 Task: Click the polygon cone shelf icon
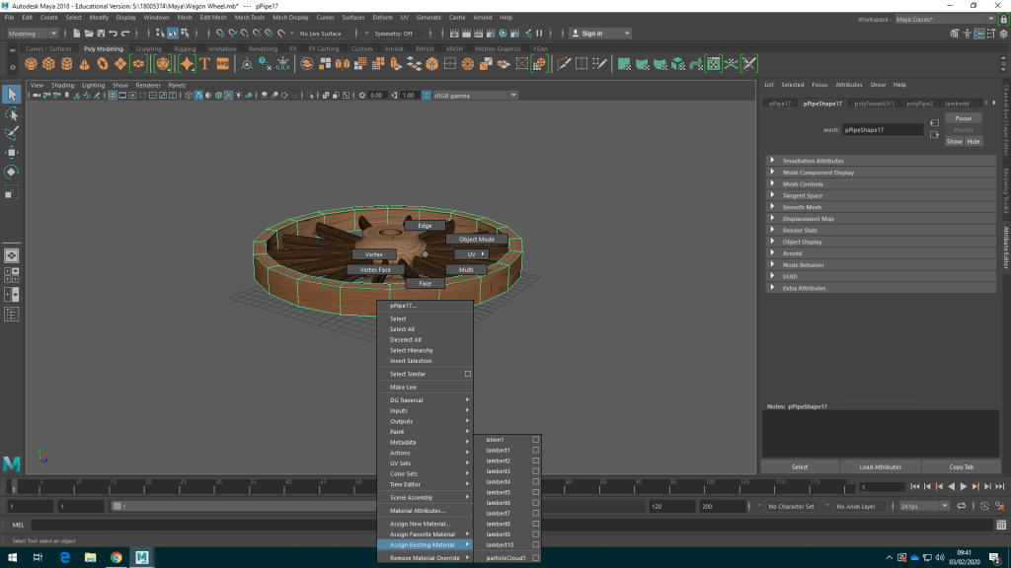85,64
